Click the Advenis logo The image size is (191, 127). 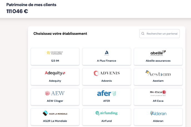(107, 73)
